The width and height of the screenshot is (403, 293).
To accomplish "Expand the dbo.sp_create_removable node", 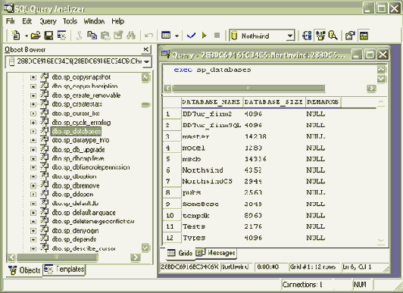I will coord(33,95).
